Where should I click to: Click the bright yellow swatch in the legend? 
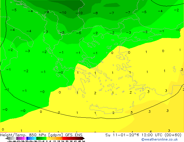(47, 138)
